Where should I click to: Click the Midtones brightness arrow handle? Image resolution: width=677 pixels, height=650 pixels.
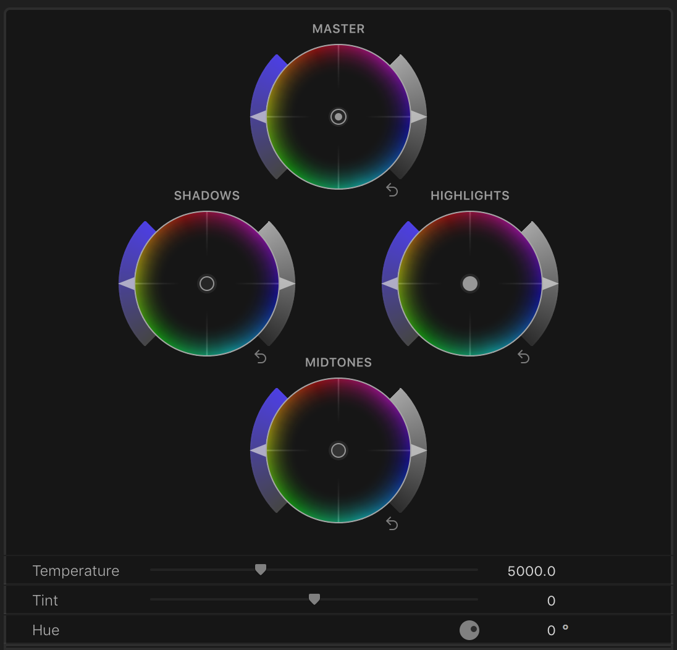[419, 450]
